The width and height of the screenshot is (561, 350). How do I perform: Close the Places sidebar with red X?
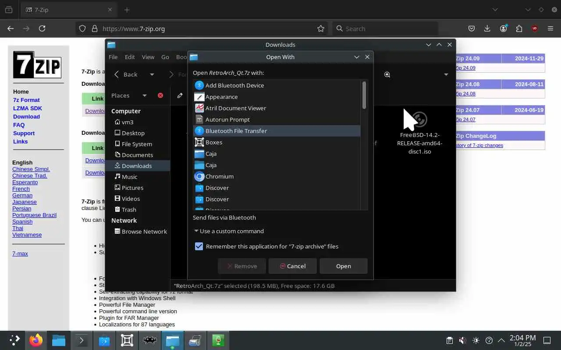(160, 95)
